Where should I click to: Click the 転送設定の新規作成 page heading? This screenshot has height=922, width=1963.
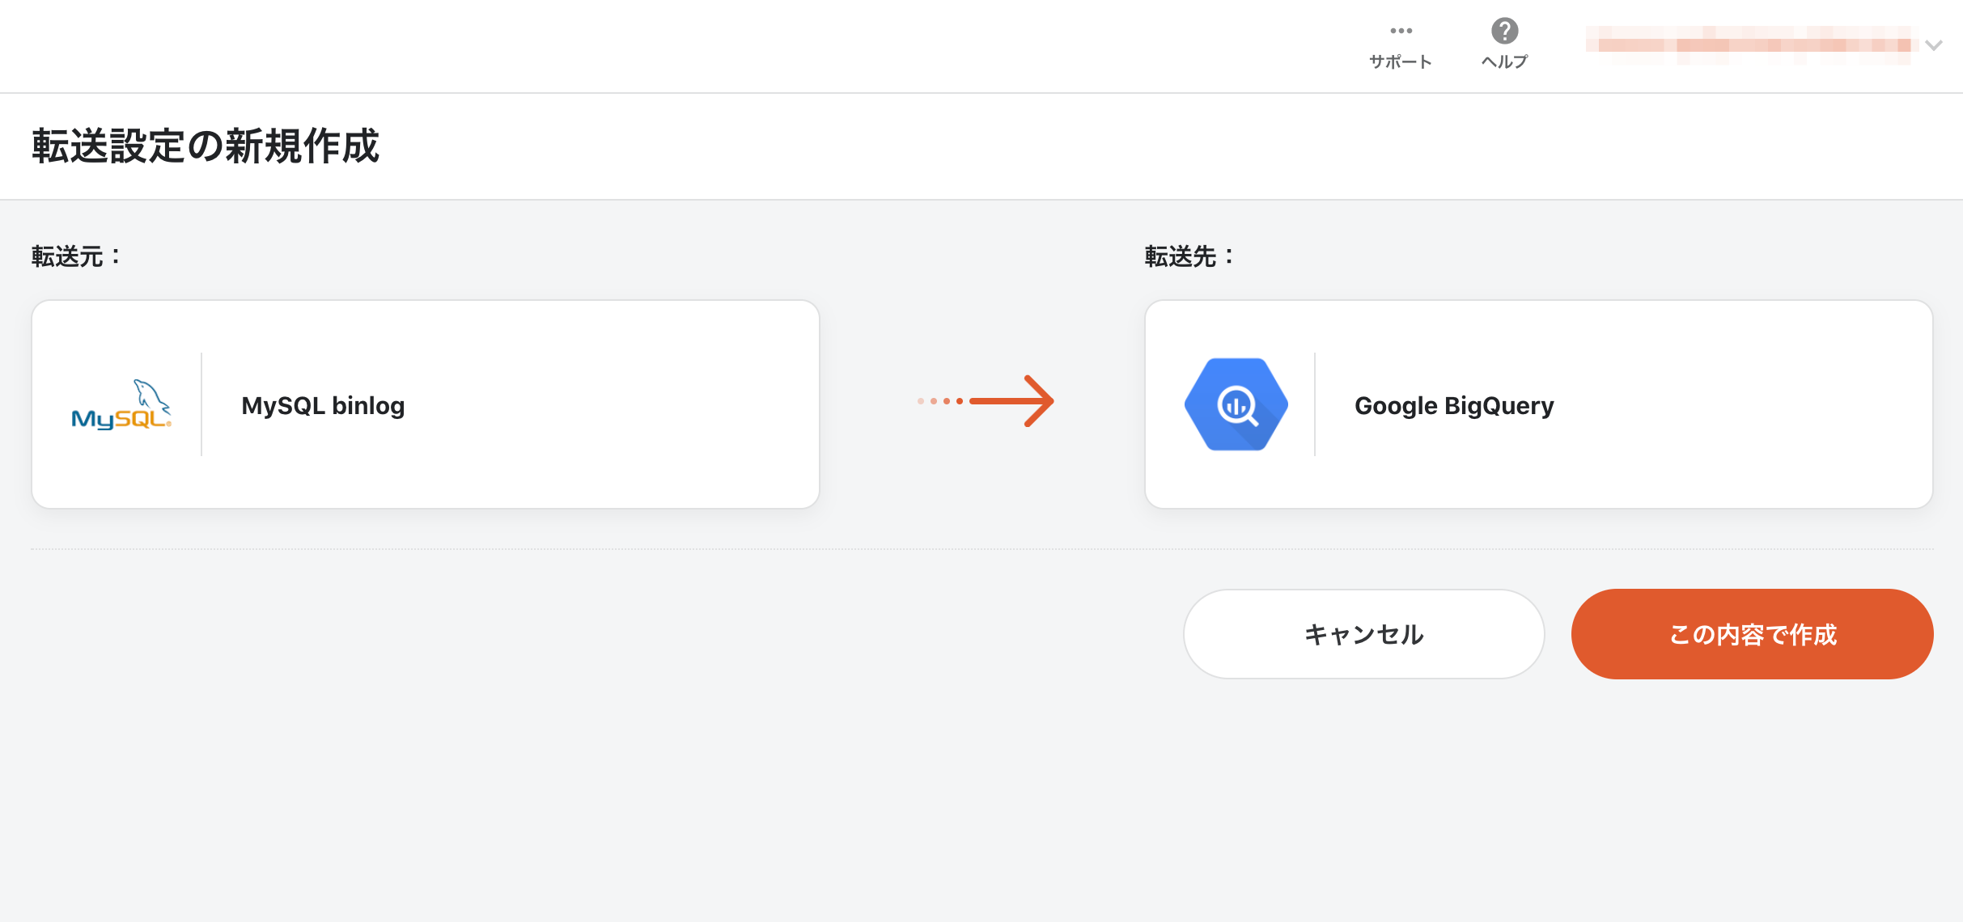point(206,146)
